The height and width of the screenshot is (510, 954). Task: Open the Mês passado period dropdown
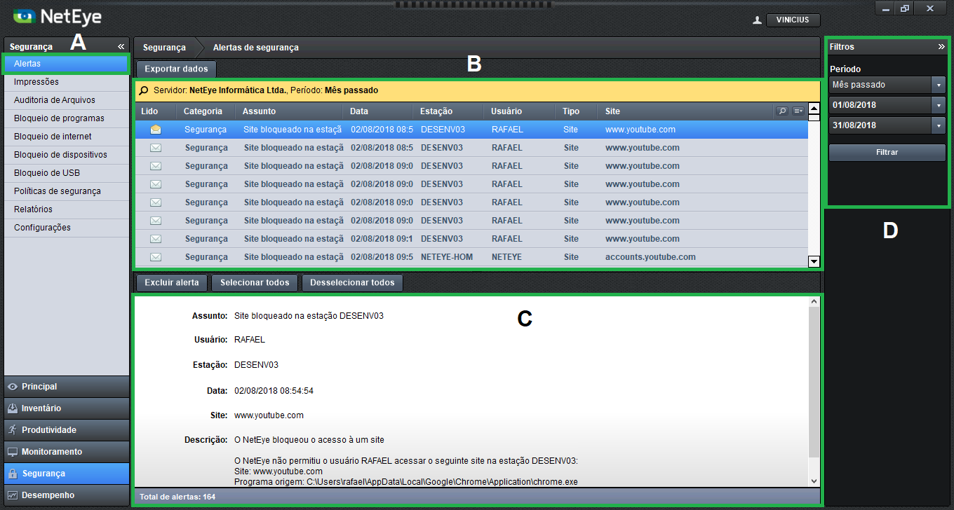click(x=939, y=85)
